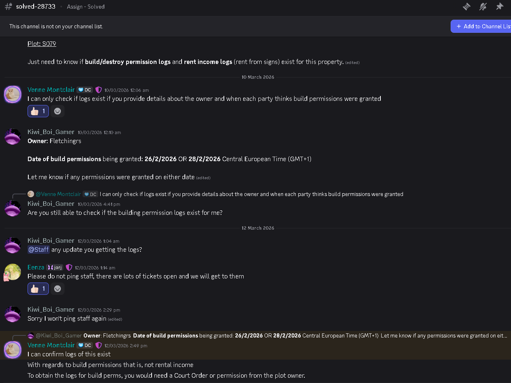Click the DC server tag next to Venne Montclair at 12:06 am
Viewport: 511px width, 383px height.
85,90
